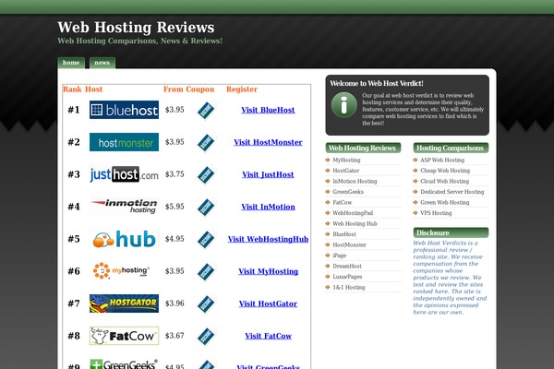Click the HostGator logo

pyautogui.click(x=124, y=304)
